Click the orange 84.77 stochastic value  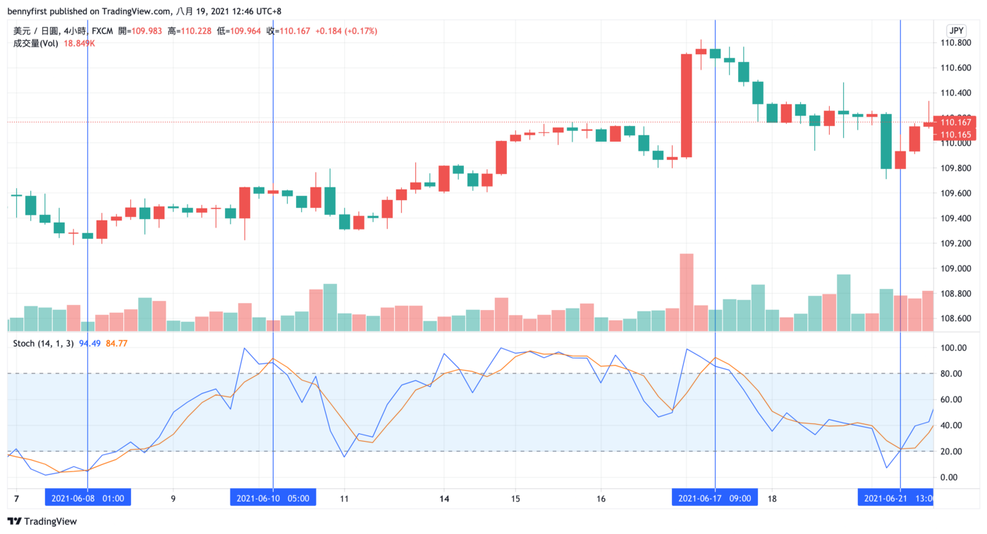pyautogui.click(x=116, y=343)
